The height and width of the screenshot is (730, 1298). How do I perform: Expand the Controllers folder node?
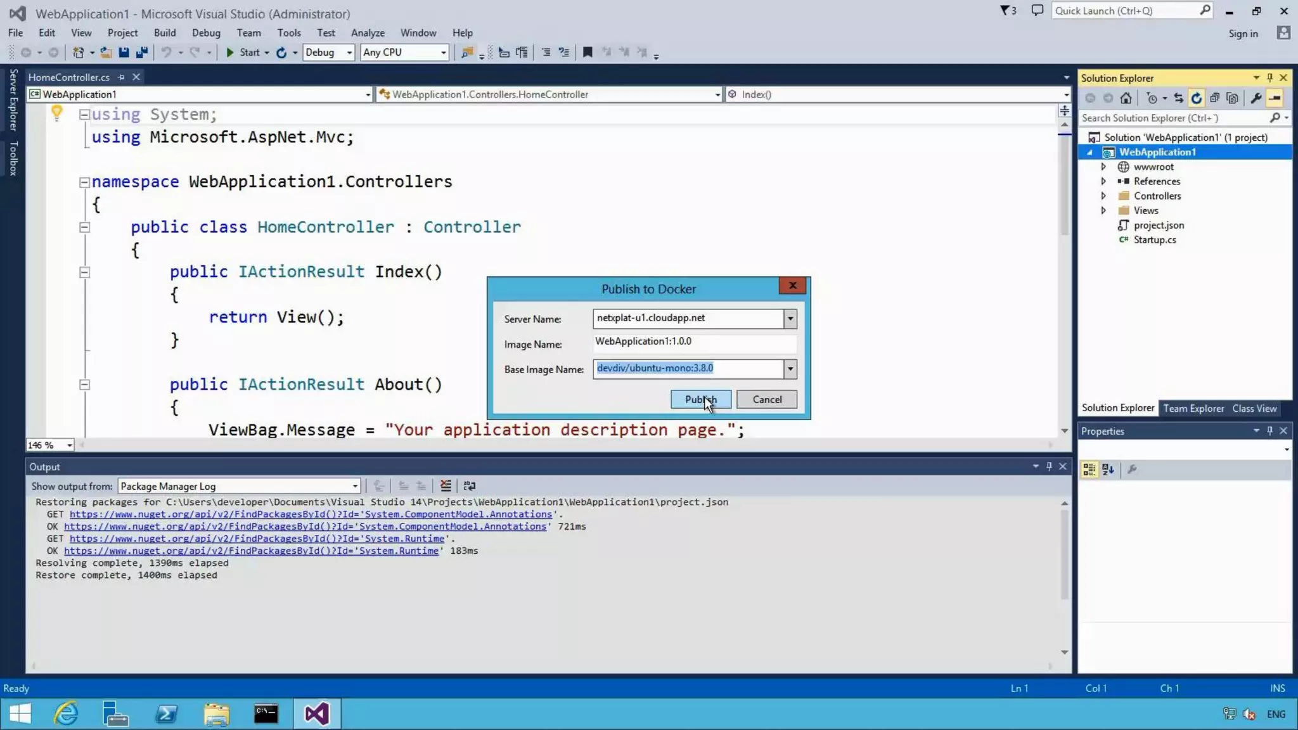tap(1103, 196)
